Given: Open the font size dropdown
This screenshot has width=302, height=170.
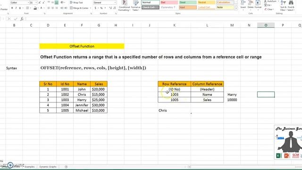Looking at the screenshot, I should [x=36, y=3].
